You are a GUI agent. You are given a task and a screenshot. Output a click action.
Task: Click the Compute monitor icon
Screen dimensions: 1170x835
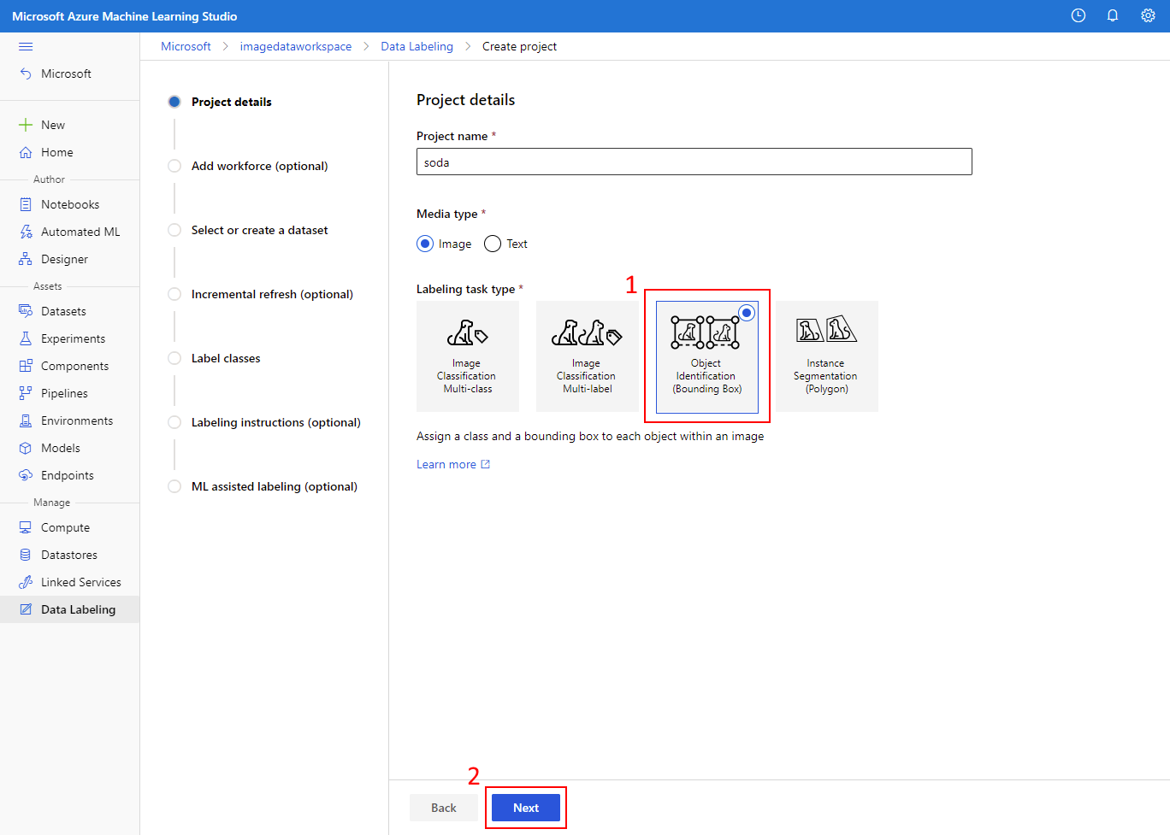pos(26,527)
